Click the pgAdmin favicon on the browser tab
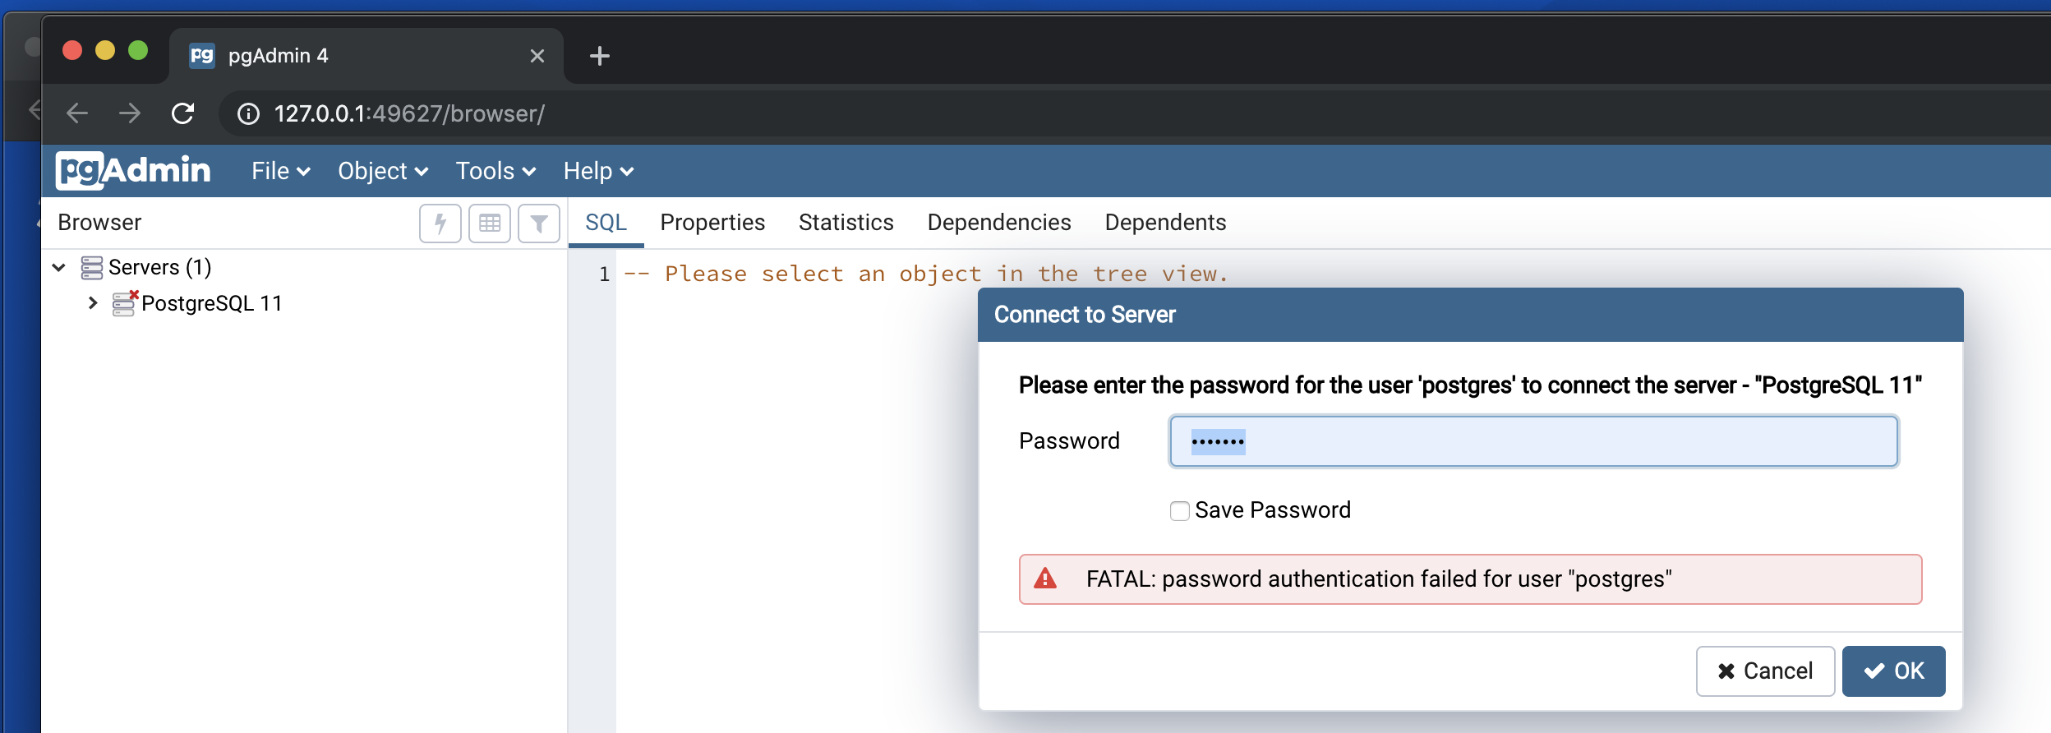 (x=203, y=55)
